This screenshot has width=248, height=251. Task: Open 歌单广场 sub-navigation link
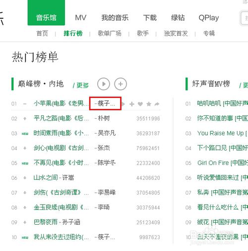click(110, 33)
